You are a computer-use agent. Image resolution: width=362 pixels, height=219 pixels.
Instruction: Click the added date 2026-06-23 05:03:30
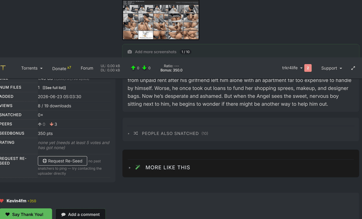[60, 97]
